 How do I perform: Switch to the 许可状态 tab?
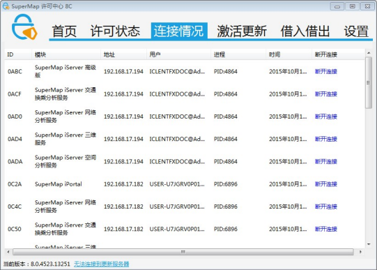point(115,31)
